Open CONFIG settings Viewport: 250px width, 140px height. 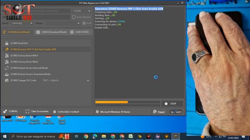pyautogui.click(x=11, y=112)
